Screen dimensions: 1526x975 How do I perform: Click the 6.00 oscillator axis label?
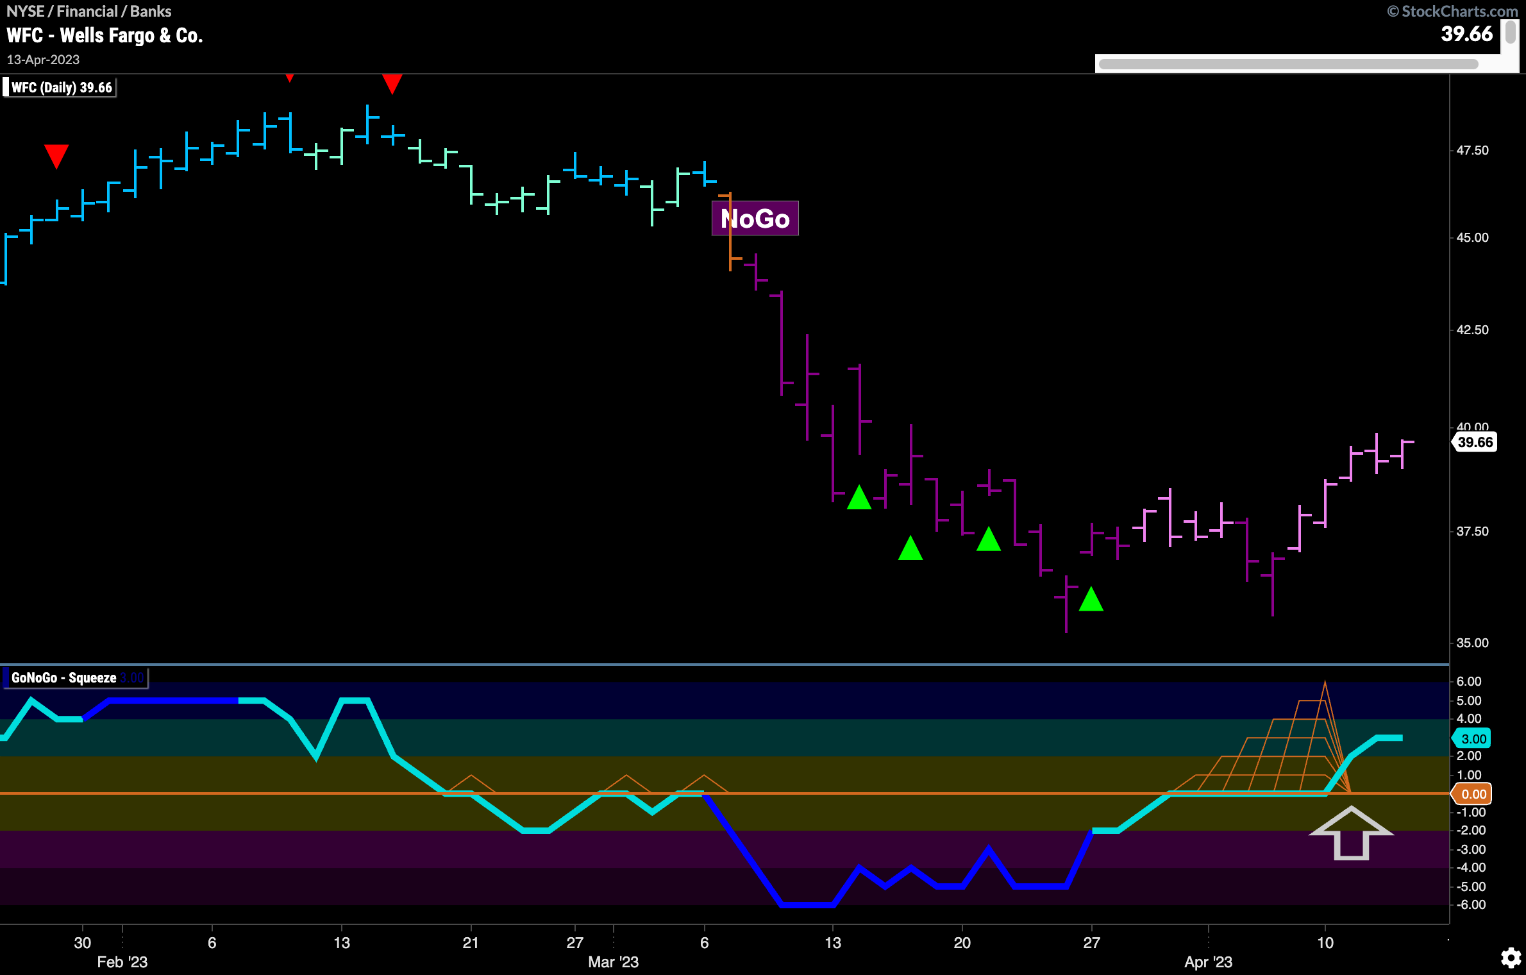[1469, 681]
